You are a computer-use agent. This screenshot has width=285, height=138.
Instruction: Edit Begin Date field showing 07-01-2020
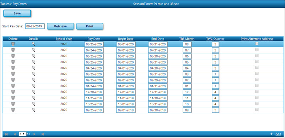(126, 50)
